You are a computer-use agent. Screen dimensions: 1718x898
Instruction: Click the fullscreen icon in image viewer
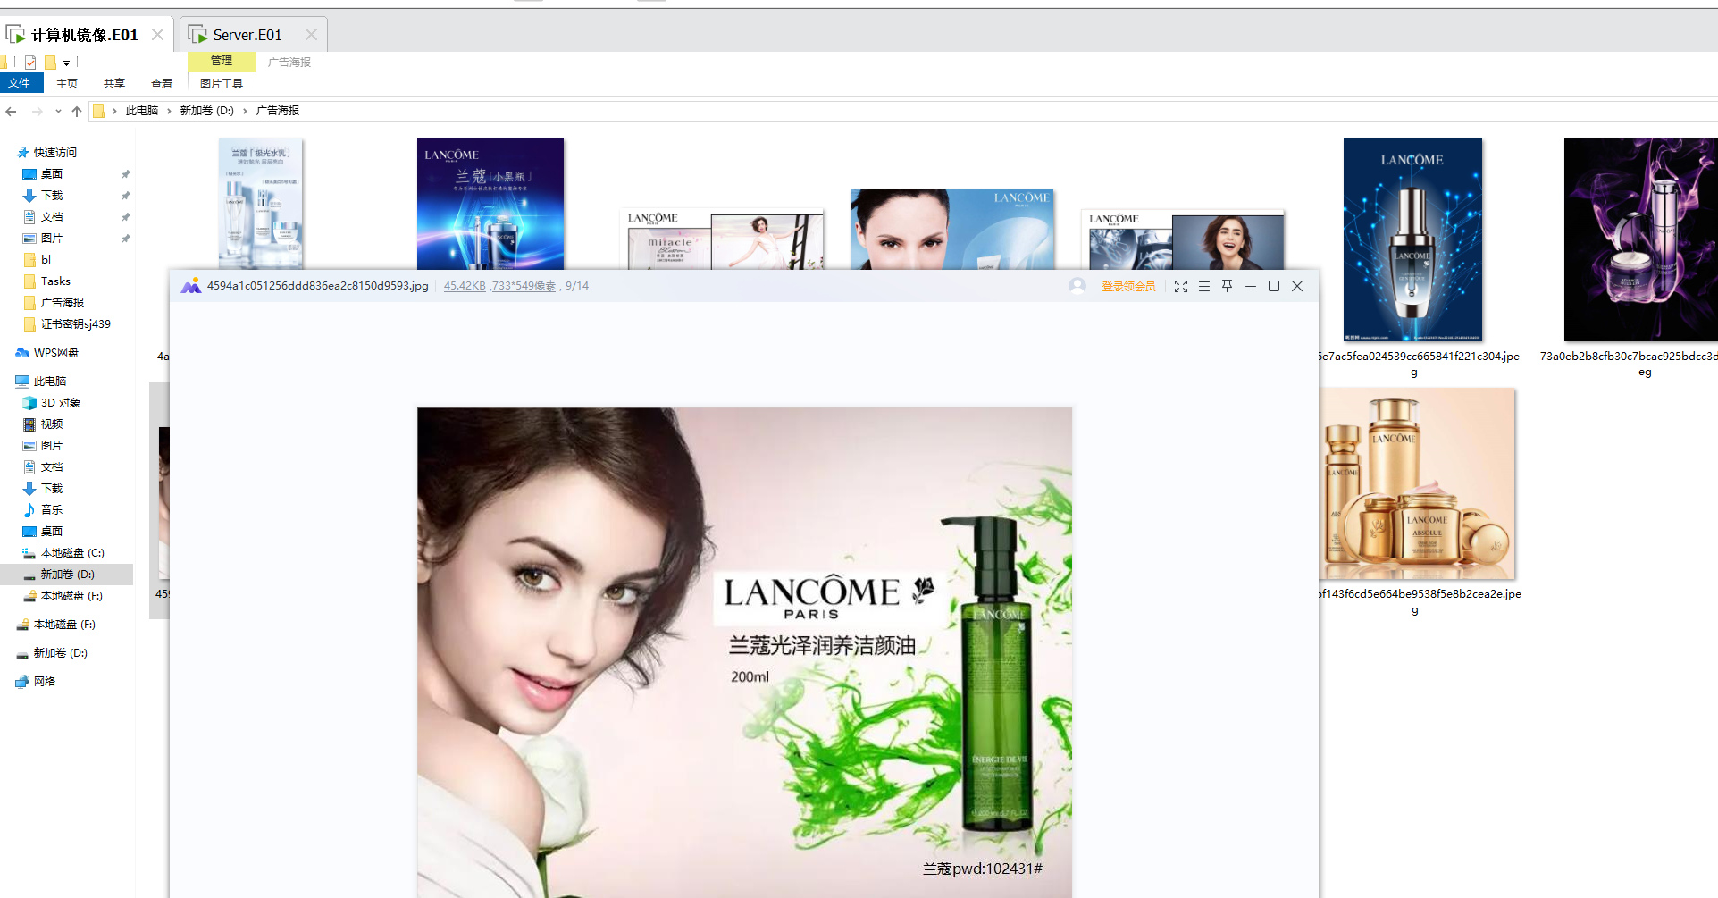[1181, 286]
